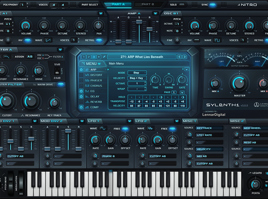Turn on the CHORUS effect power button
268x199 pixels.
pos(81,86)
